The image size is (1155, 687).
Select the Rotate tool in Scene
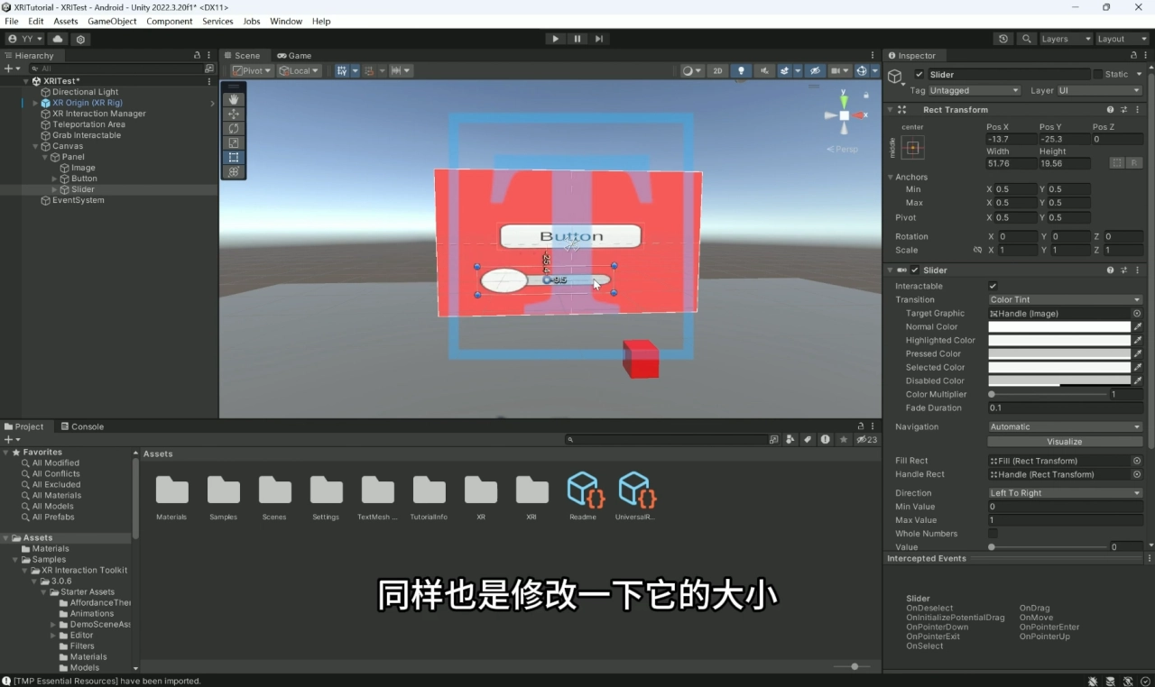[x=234, y=128]
